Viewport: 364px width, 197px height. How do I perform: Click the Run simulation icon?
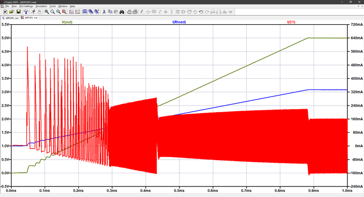coord(5,12)
